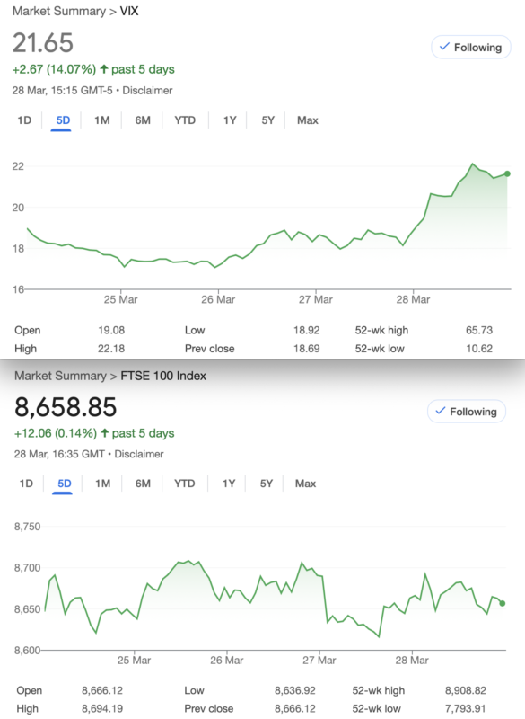Image resolution: width=525 pixels, height=719 pixels.
Task: Choose the 6M tab on FTSE chart
Action: pyautogui.click(x=143, y=484)
